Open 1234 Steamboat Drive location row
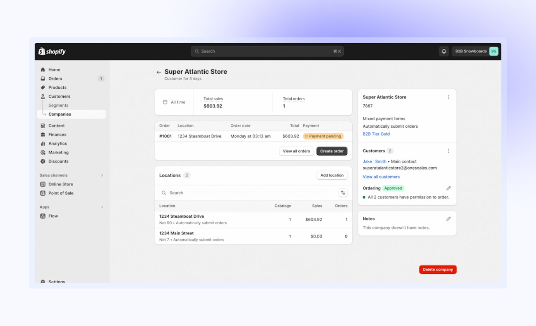536x326 pixels. 253,220
